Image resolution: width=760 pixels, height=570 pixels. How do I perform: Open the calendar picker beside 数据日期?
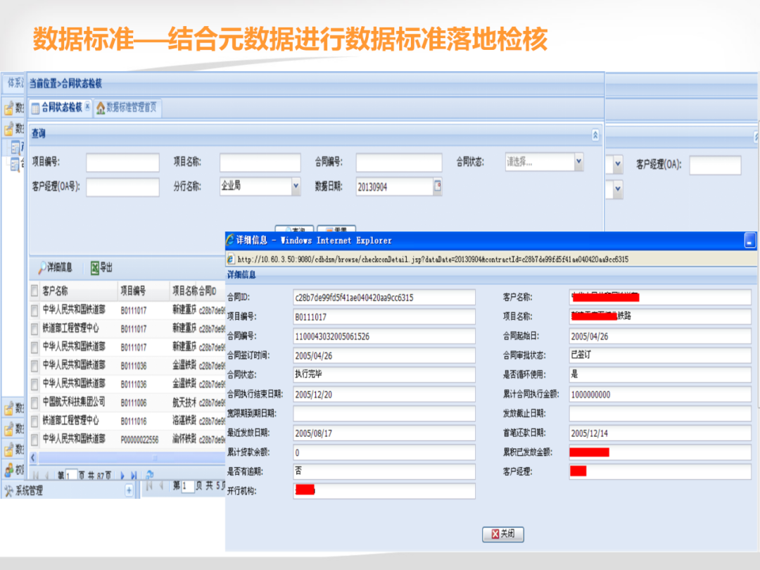[438, 186]
